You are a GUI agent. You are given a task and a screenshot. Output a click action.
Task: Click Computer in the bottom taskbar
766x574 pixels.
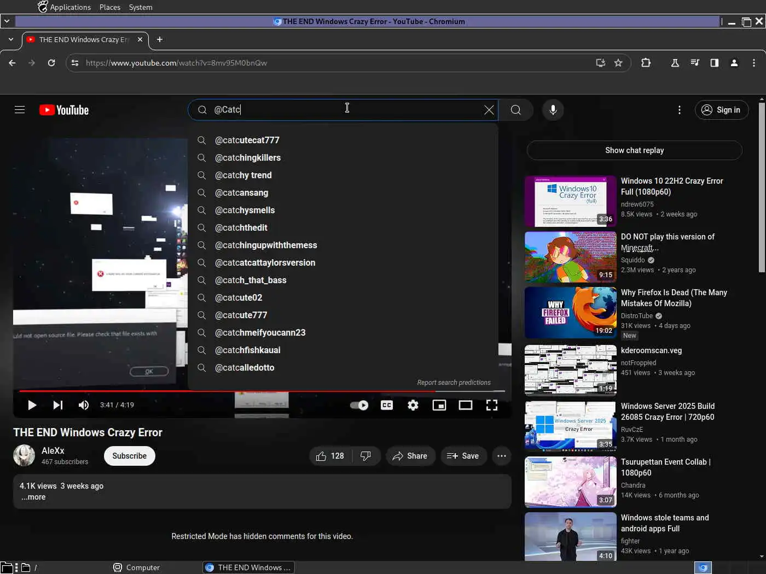coord(137,567)
